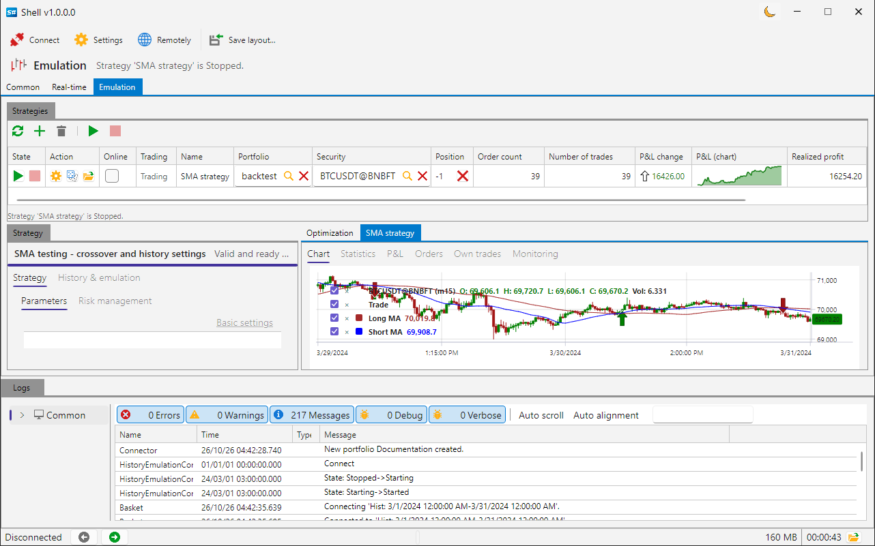Enable Auto scroll in logs
This screenshot has width=875, height=546.
(x=541, y=415)
